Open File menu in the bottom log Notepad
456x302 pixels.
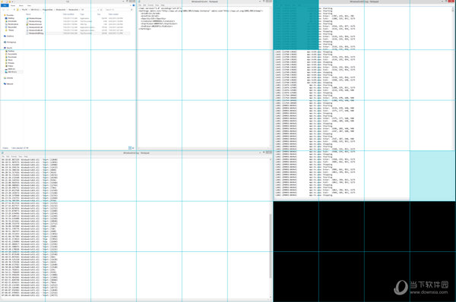(x=3, y=156)
